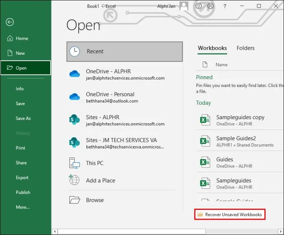Open the Sample Guides2 workbook
The height and width of the screenshot is (235, 284).
pyautogui.click(x=240, y=141)
